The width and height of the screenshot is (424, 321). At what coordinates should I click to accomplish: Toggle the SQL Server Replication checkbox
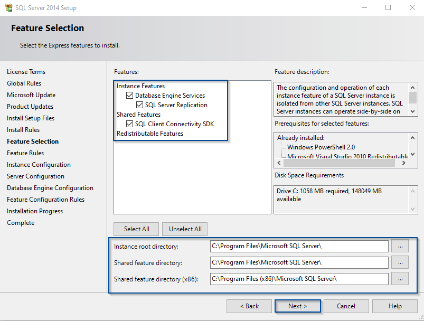[140, 105]
